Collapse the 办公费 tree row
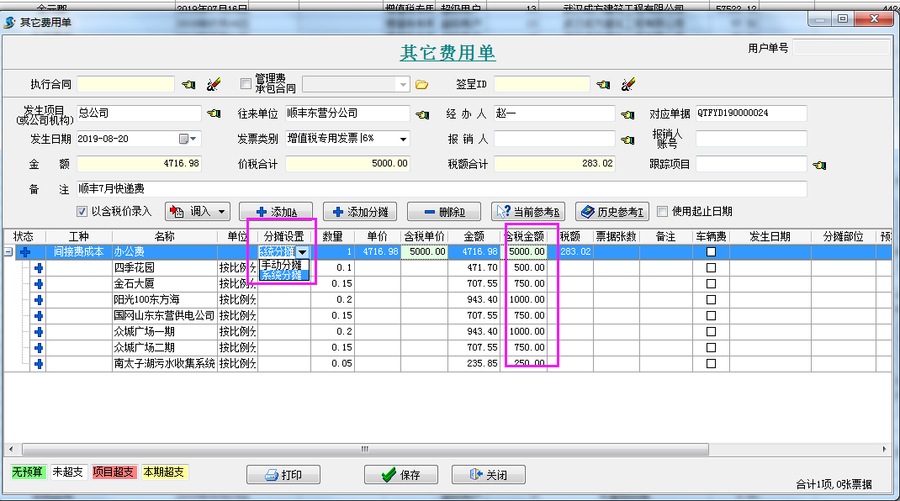Screen dimensions: 900x501 click(9, 252)
